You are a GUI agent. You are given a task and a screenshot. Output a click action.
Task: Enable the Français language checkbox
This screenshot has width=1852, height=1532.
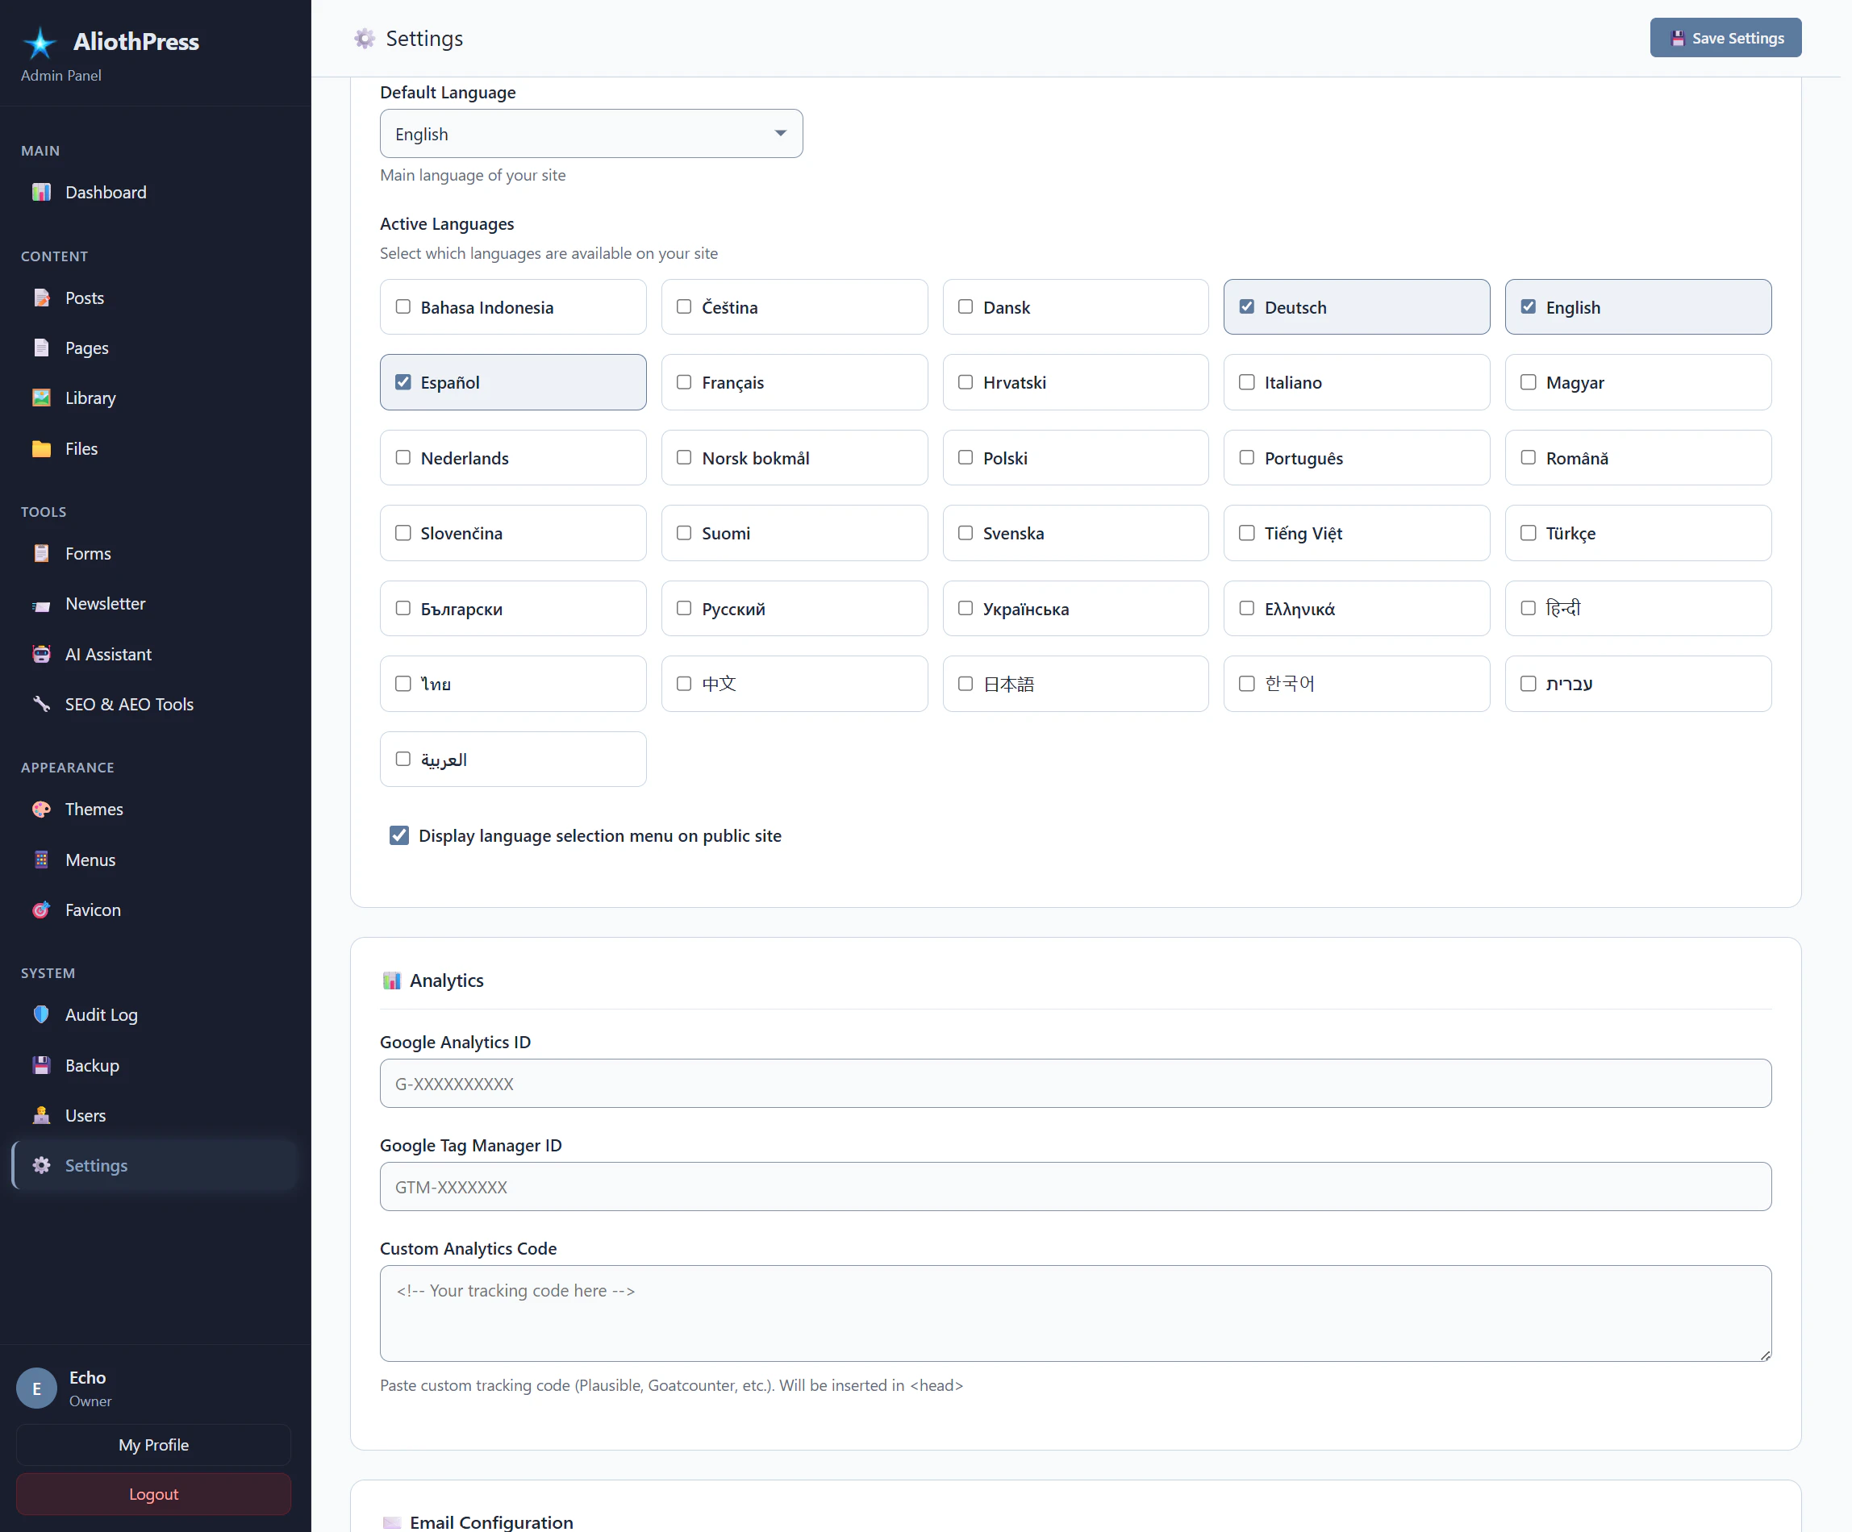(683, 381)
